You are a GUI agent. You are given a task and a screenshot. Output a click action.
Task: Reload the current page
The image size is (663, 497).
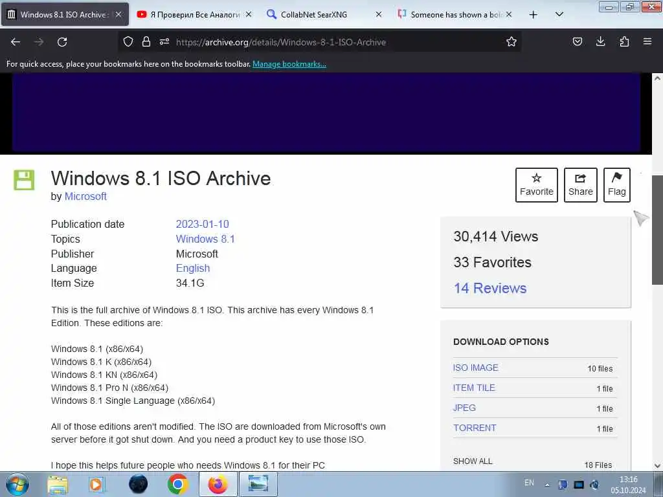(x=62, y=42)
